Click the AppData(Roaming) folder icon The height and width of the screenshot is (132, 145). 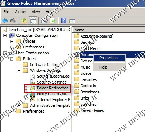tap(77, 36)
